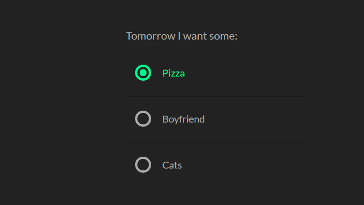Click empty row space right of Pizza label
364x205 pixels.
(246, 73)
